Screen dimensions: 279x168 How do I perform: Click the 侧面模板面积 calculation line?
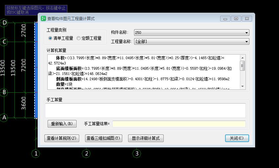(x=143, y=79)
